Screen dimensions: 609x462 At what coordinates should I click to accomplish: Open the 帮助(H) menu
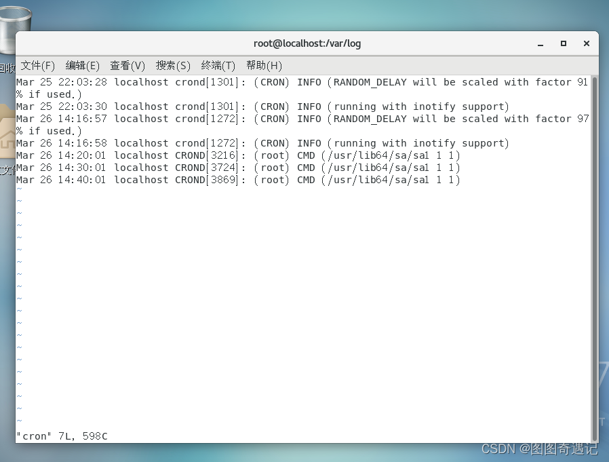coord(264,66)
